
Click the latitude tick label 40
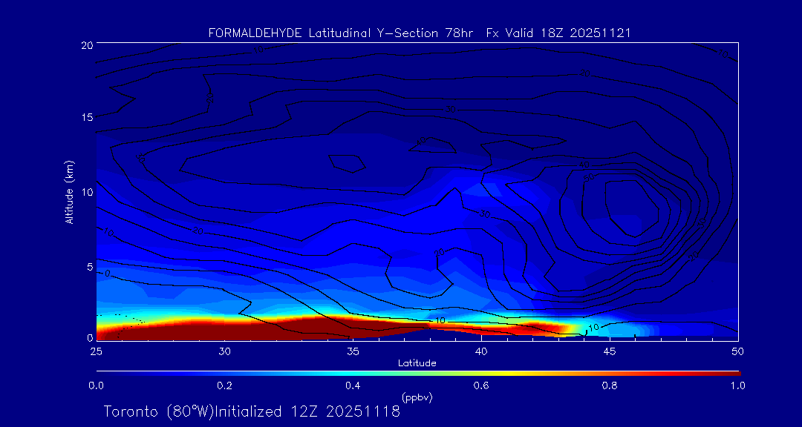481,350
